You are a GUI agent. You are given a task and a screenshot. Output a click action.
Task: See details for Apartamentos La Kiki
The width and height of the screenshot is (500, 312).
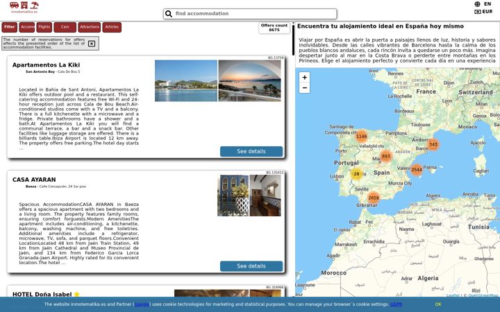[x=251, y=151]
